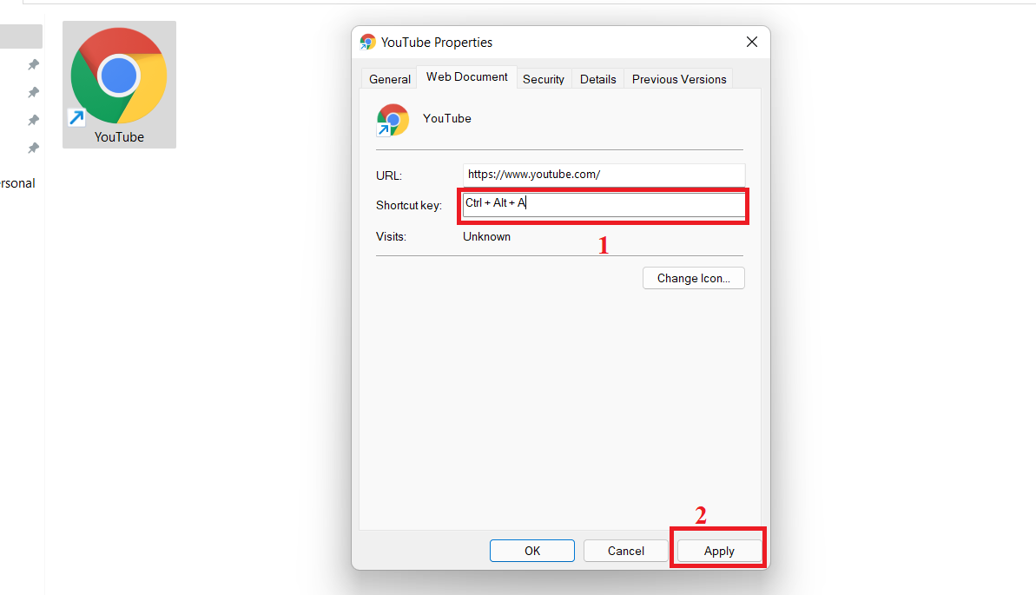
Task: Select the Personal item in the left sidebar
Action: pos(17,183)
